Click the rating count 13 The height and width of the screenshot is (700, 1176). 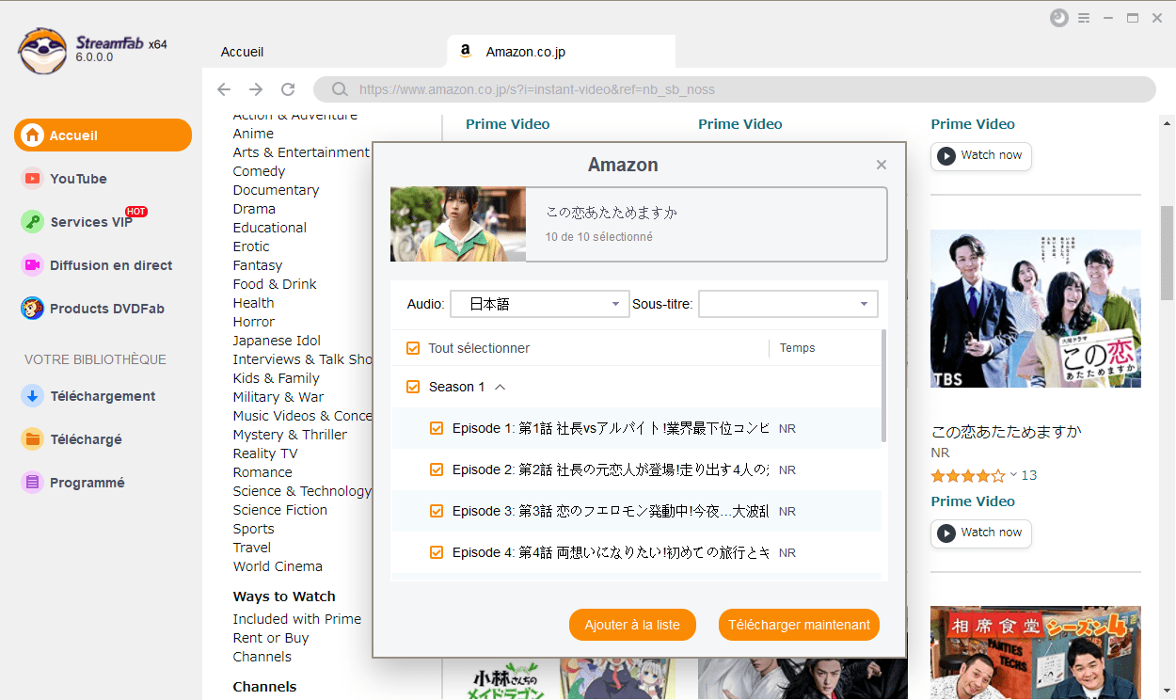point(1029,475)
